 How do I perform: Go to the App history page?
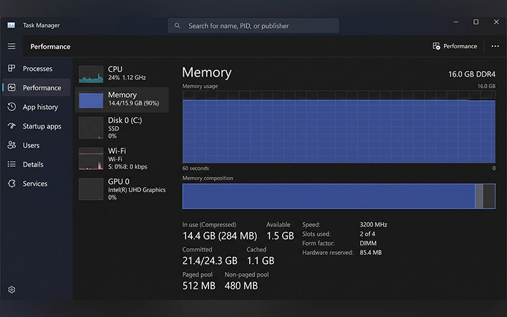tap(36, 107)
